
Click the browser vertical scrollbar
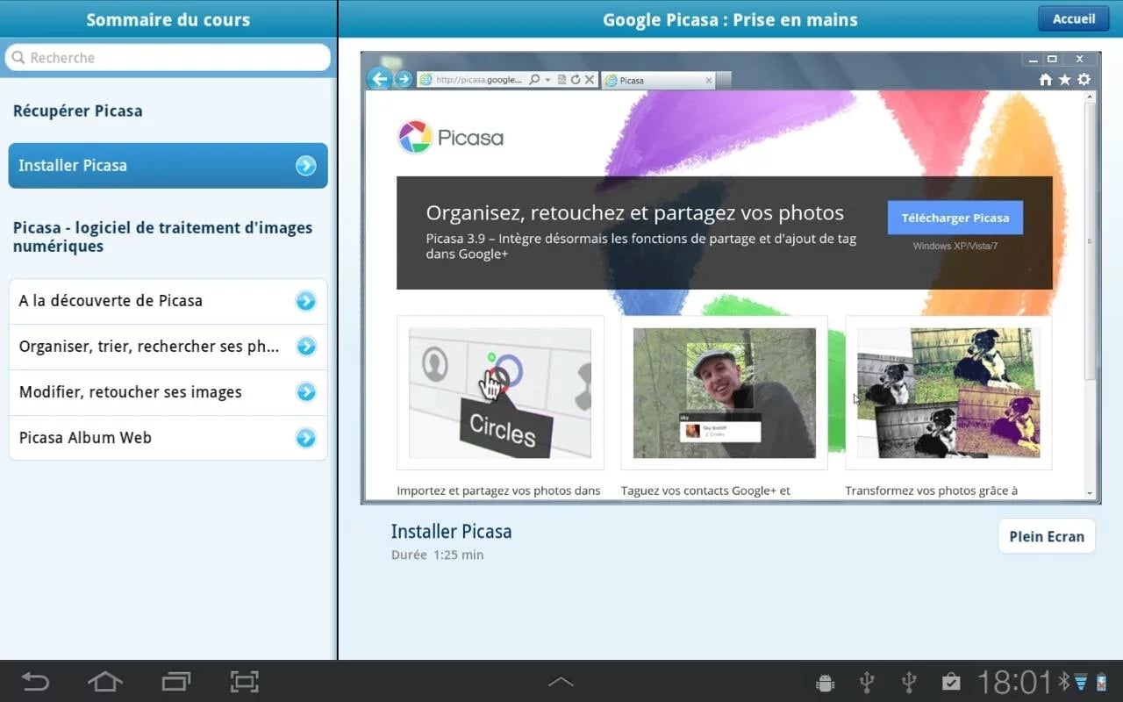tap(1090, 241)
